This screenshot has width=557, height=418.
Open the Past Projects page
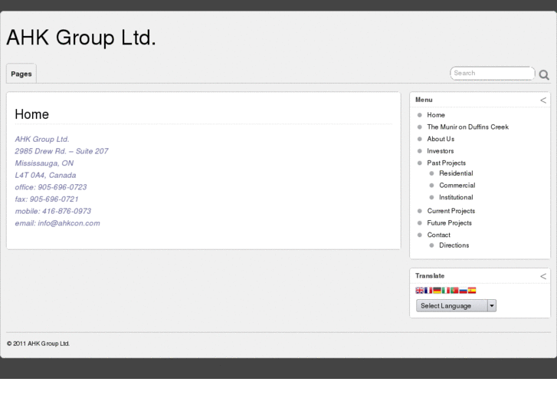click(446, 163)
